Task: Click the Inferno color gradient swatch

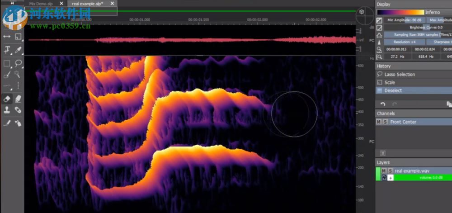Action: click(x=400, y=12)
